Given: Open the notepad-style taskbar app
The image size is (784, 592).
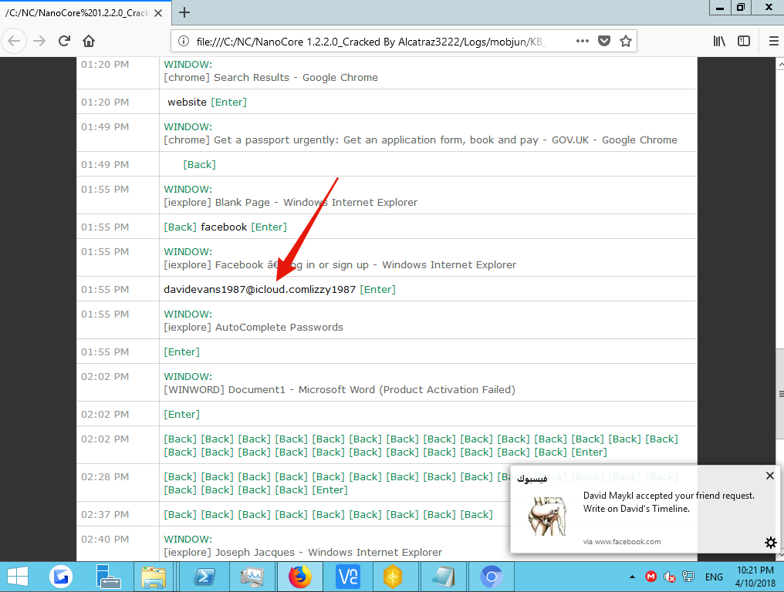Looking at the screenshot, I should 443,577.
